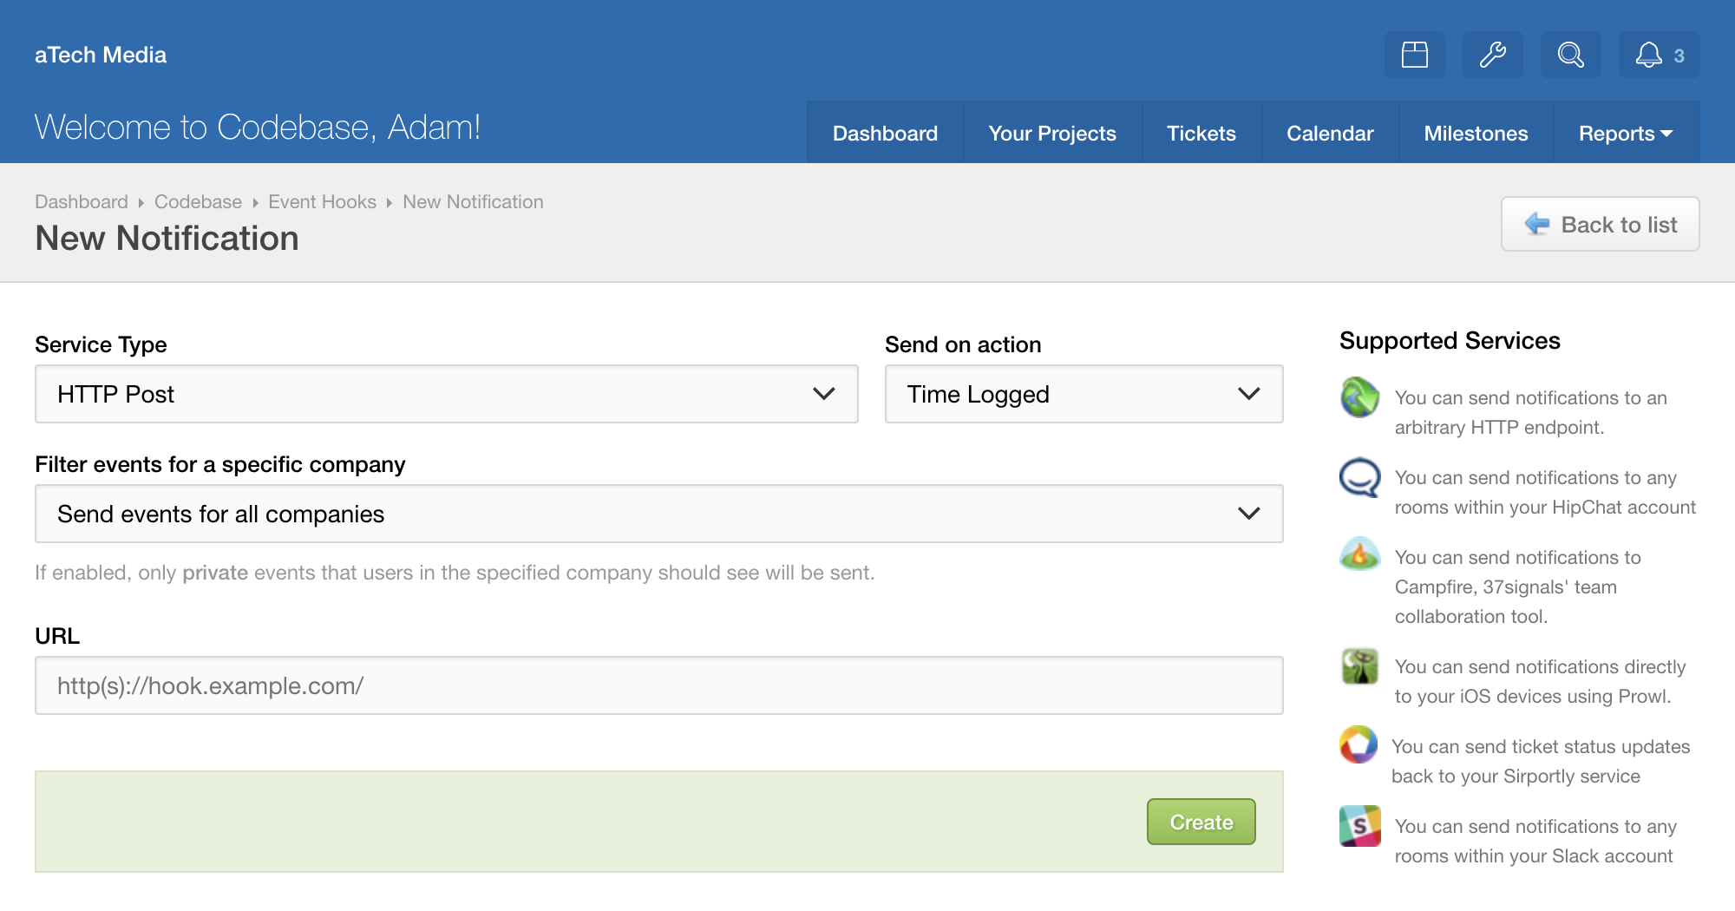Viewport: 1735px width, 911px height.
Task: Switch to Your Projects tab
Action: point(1052,133)
